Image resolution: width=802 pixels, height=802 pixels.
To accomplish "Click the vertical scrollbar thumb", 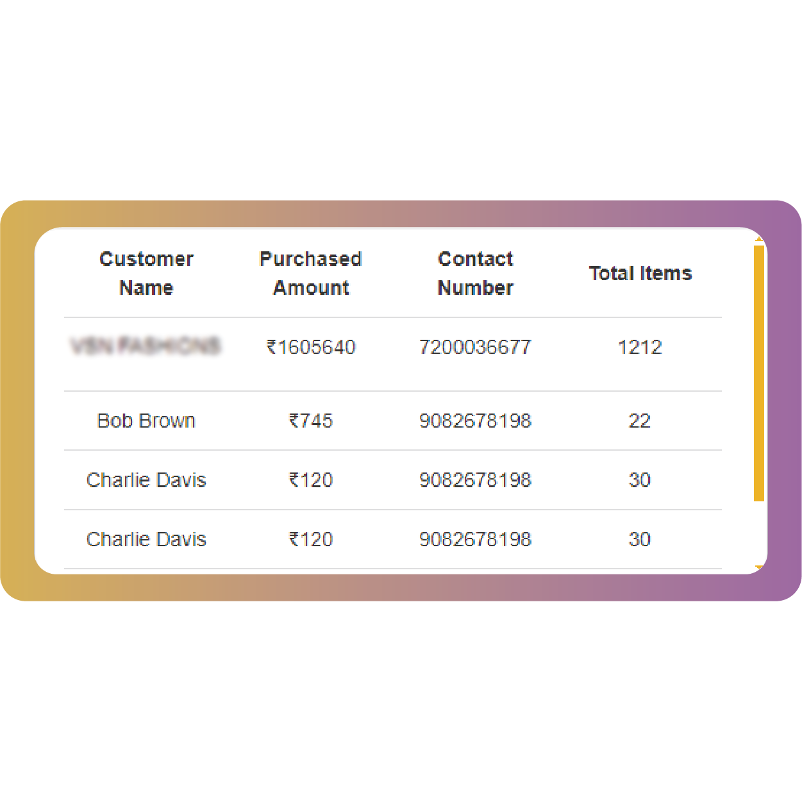I will (x=759, y=373).
